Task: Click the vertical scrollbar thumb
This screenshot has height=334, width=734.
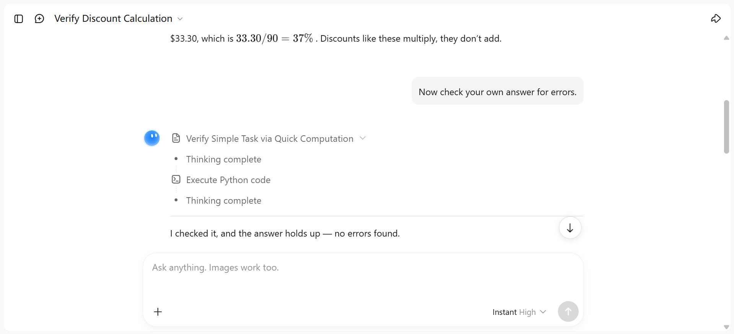Action: 726,127
